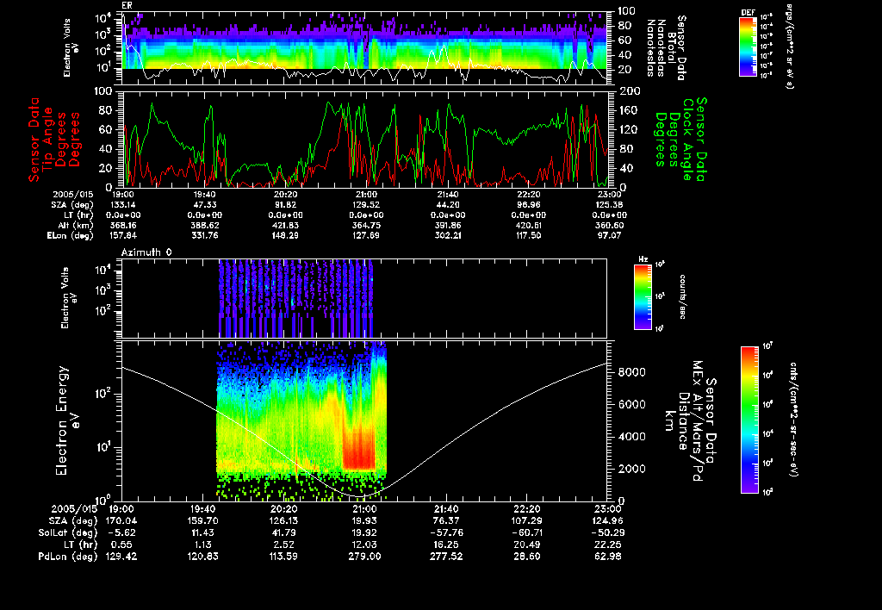This screenshot has height=610, width=882.
Task: Select the ER panel title label
Action: point(127,5)
